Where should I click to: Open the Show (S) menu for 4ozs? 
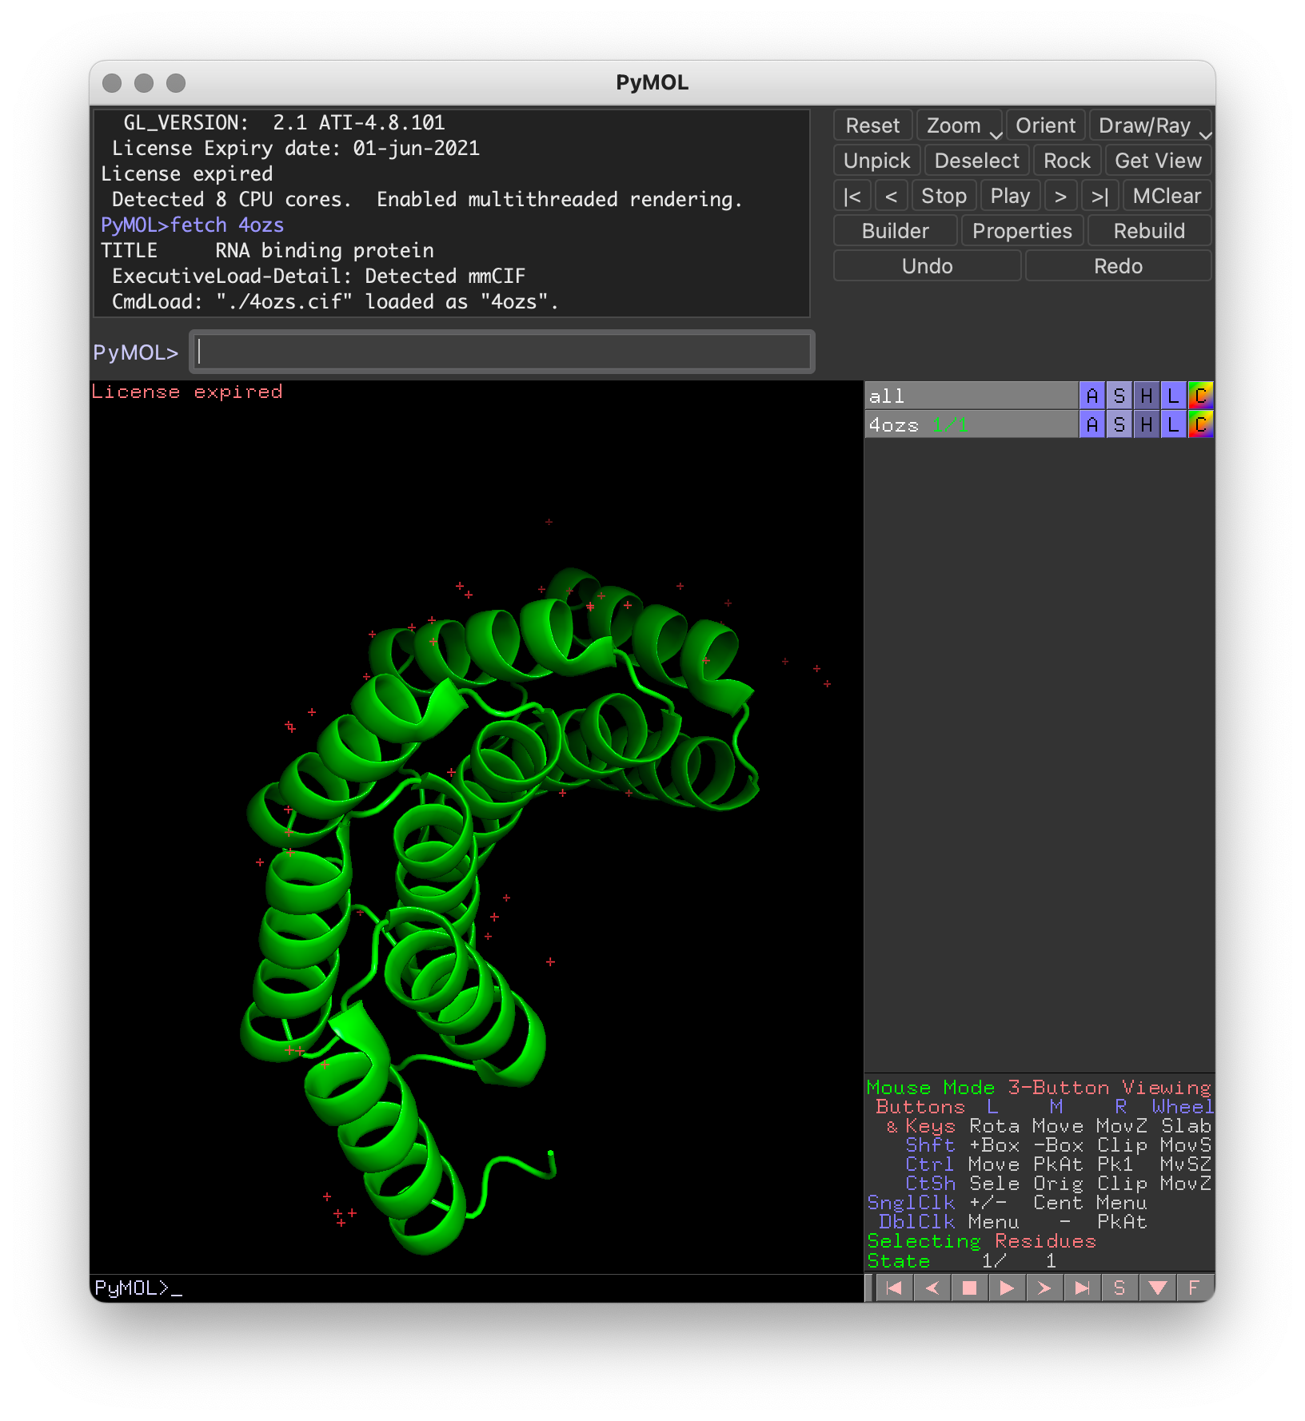pos(1119,424)
